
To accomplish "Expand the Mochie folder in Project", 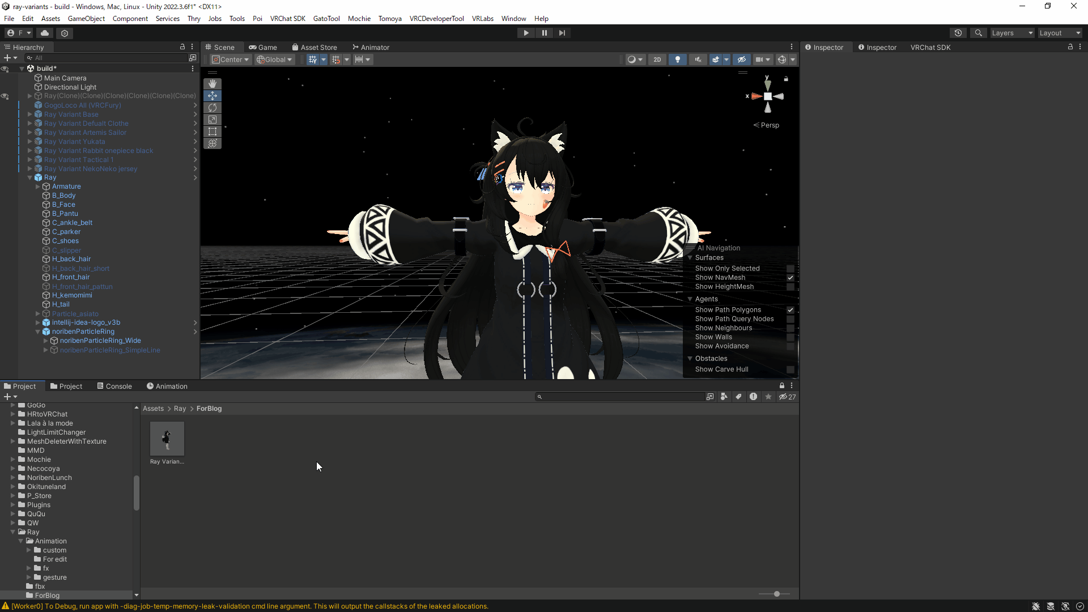I will (x=12, y=460).
